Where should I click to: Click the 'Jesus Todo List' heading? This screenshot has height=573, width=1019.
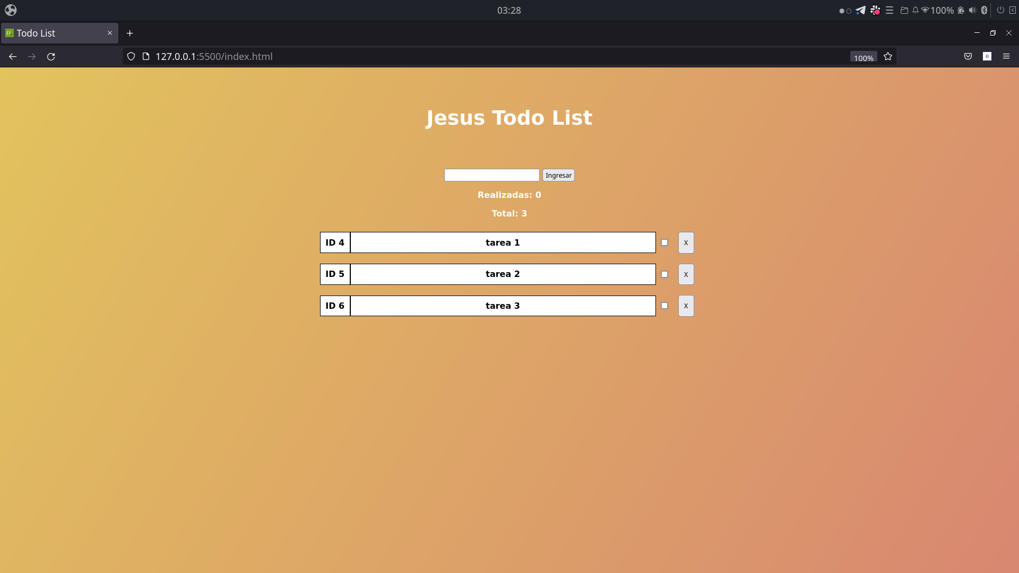point(509,118)
